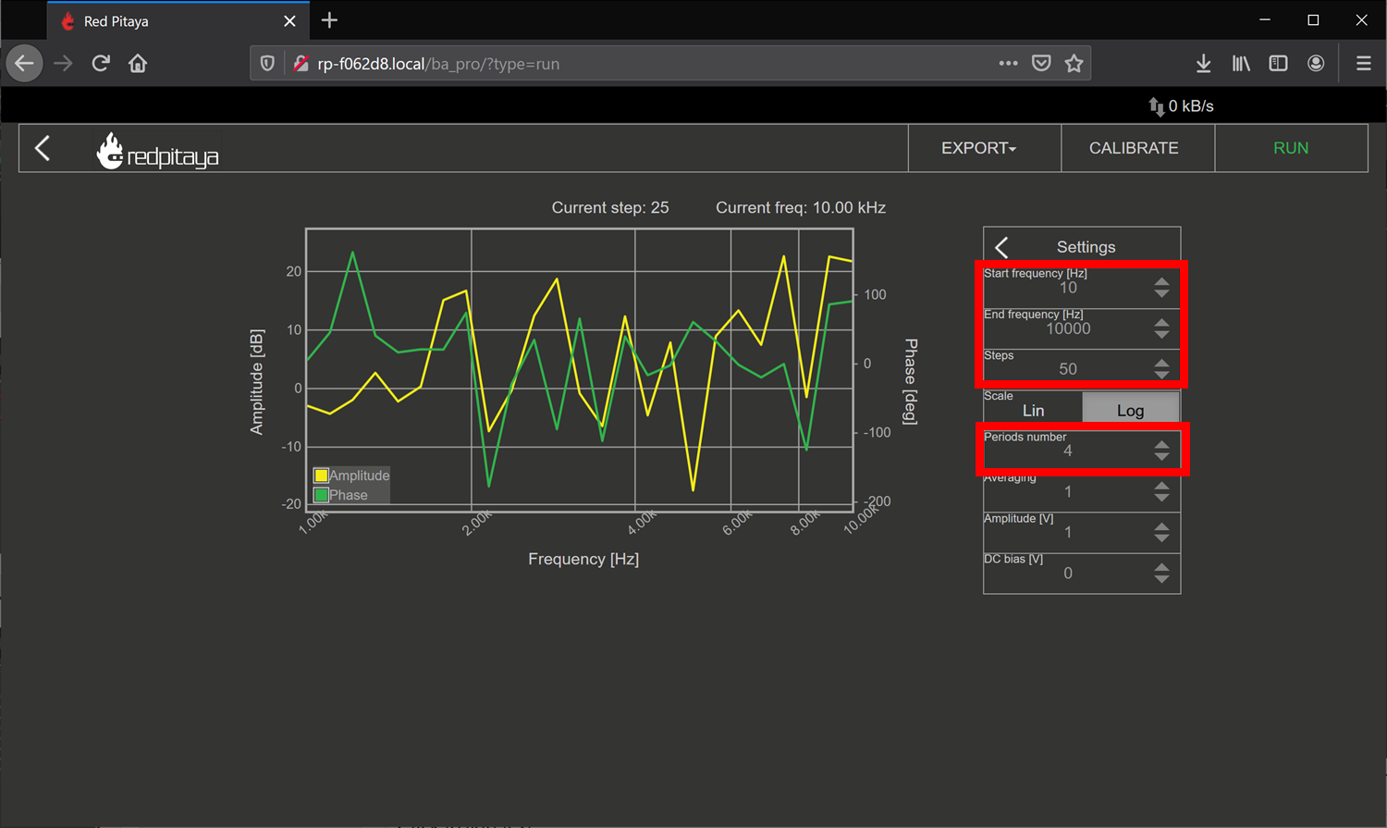This screenshot has height=828, width=1387.
Task: Collapse Settings panel with the back chevron
Action: click(x=1001, y=247)
